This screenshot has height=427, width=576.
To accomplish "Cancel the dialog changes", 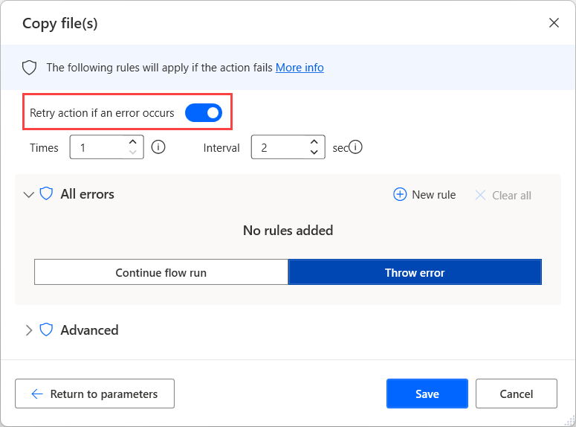I will (517, 394).
